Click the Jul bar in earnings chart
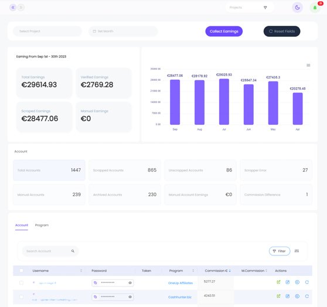The image size is (327, 307). (224, 101)
